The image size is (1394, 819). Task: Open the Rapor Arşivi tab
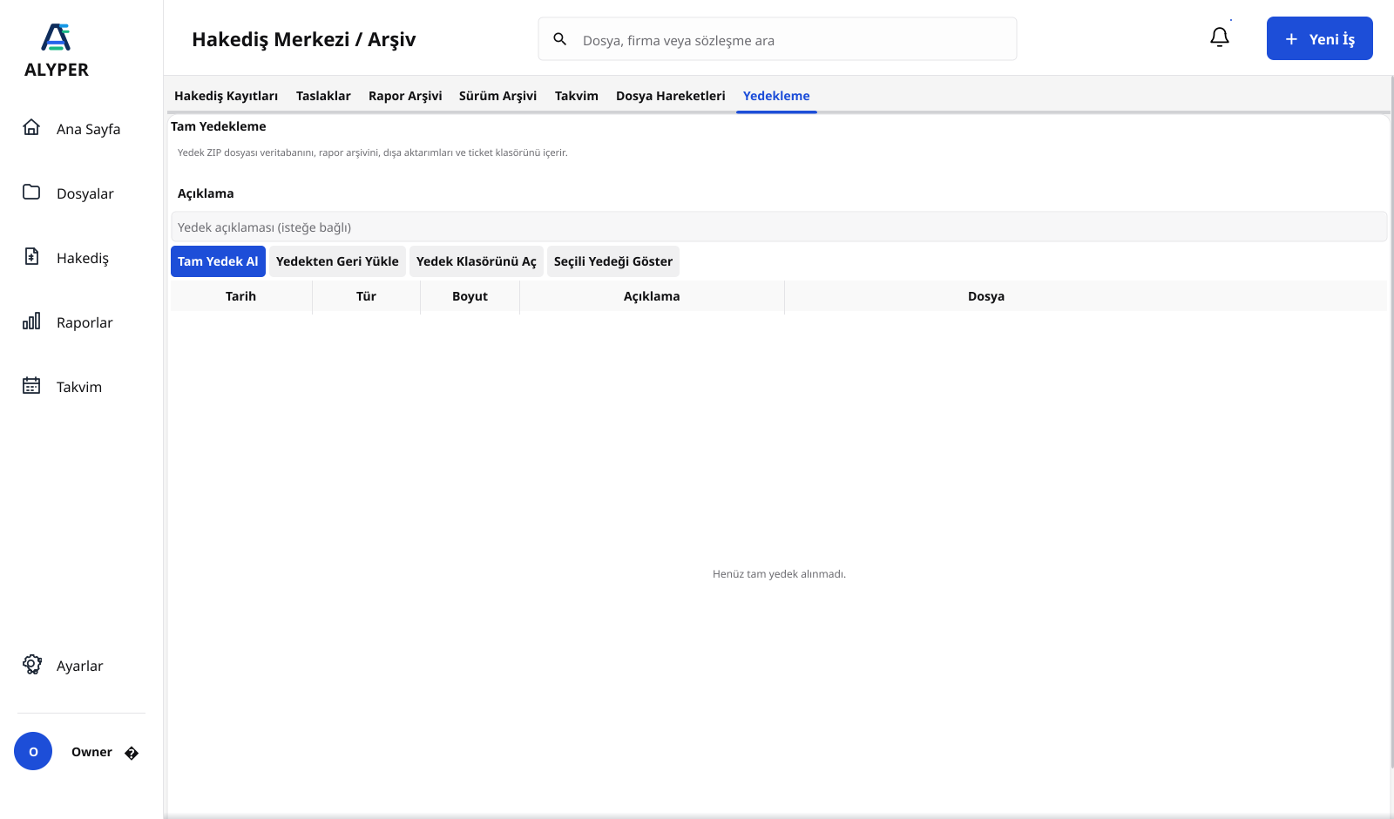point(405,96)
